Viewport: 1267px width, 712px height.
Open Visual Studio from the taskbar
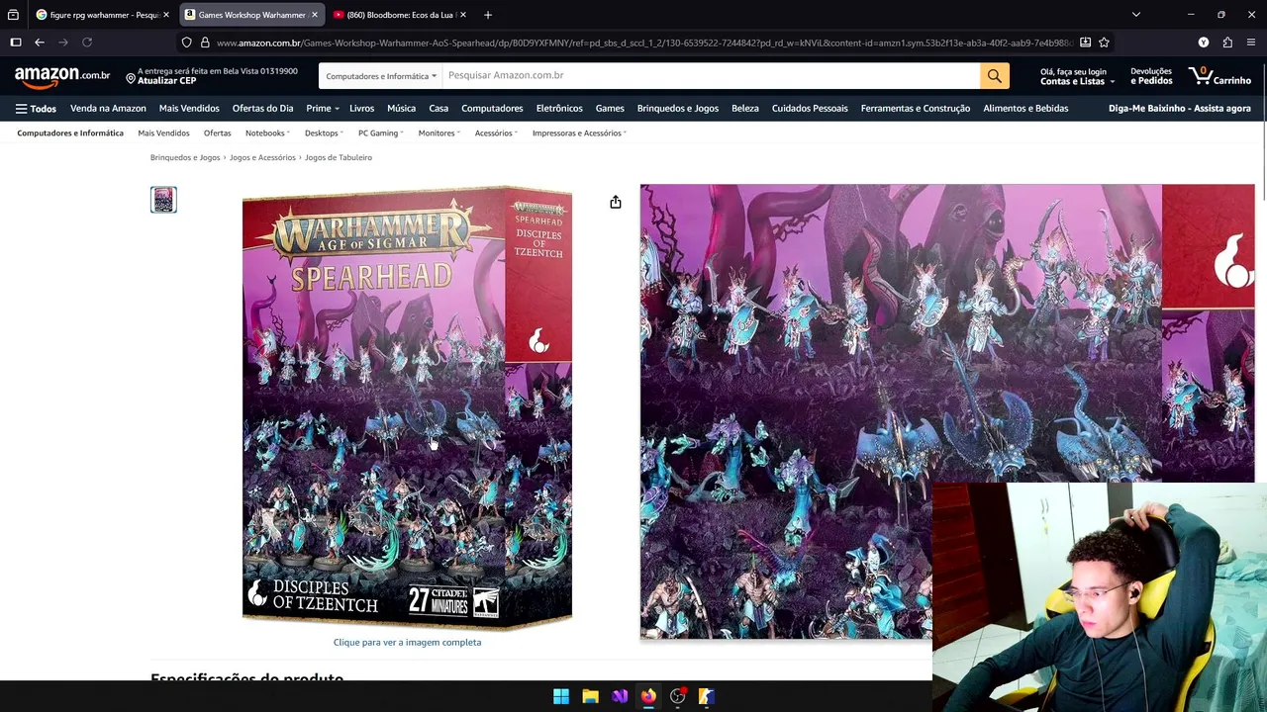tap(620, 696)
